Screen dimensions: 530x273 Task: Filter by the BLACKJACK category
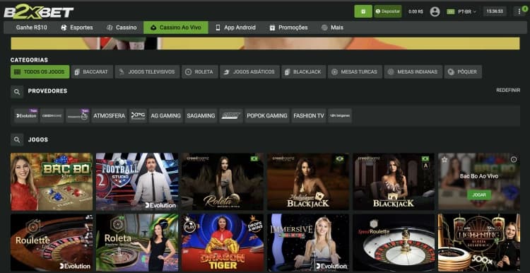[x=304, y=71]
